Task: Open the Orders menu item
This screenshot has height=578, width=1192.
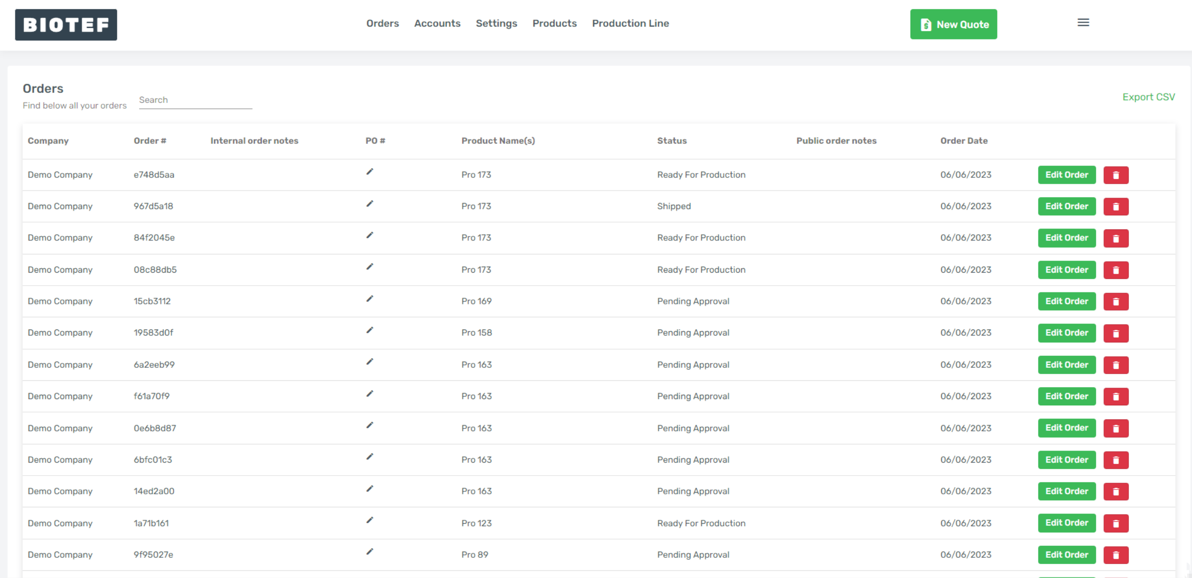Action: [x=382, y=24]
